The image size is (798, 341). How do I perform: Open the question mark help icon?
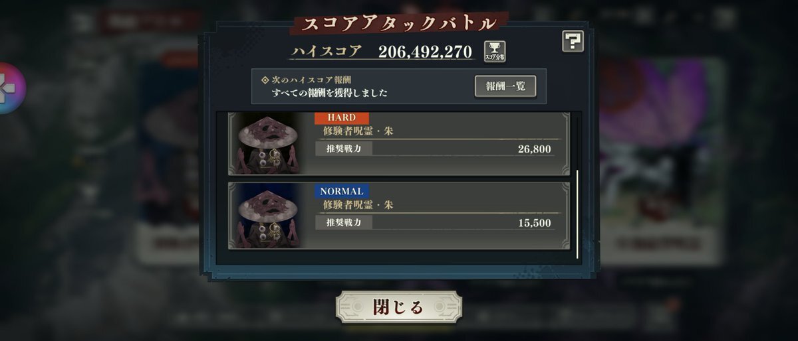click(573, 41)
